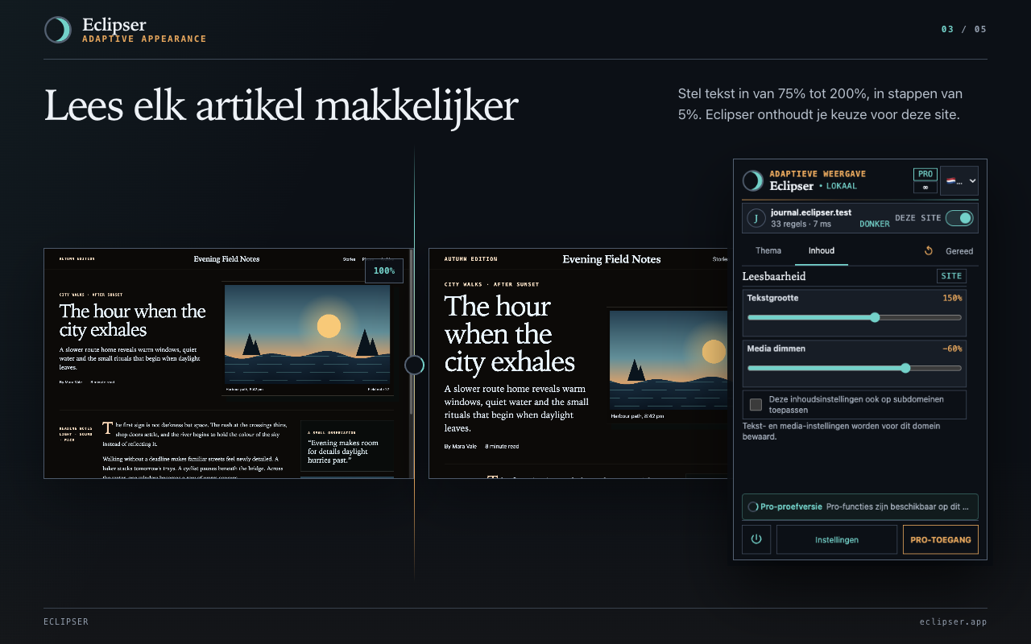Click the '150%' text size value

[952, 298]
